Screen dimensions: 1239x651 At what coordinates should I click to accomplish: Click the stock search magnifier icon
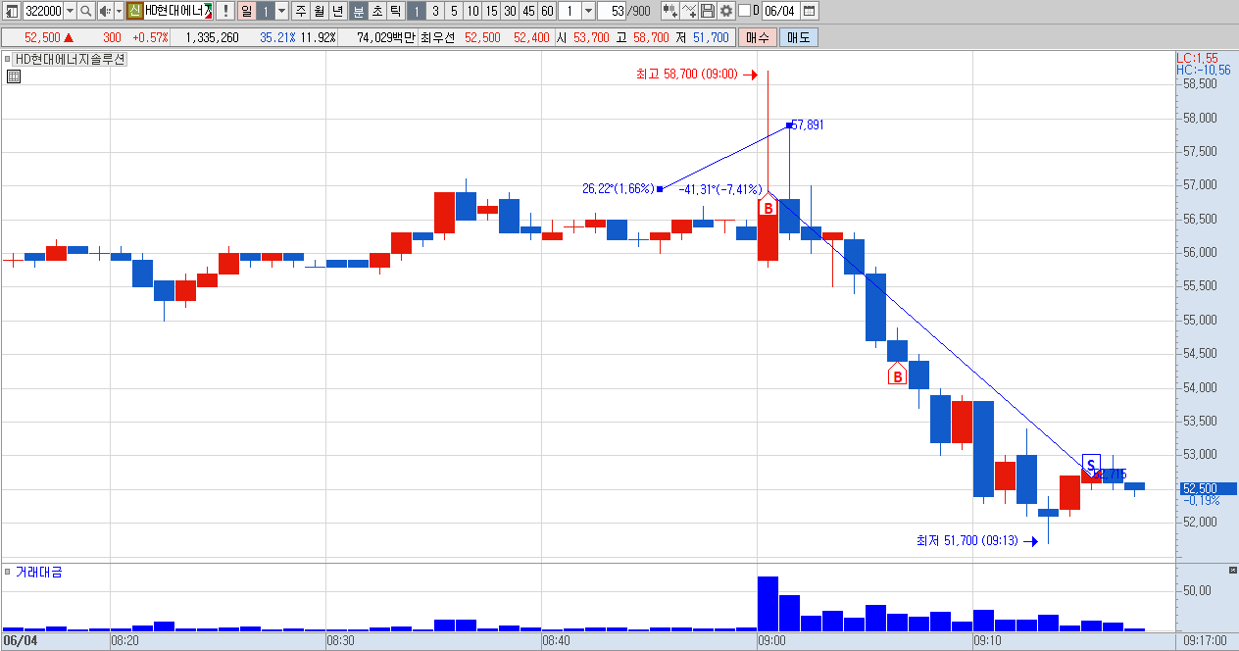(x=85, y=11)
